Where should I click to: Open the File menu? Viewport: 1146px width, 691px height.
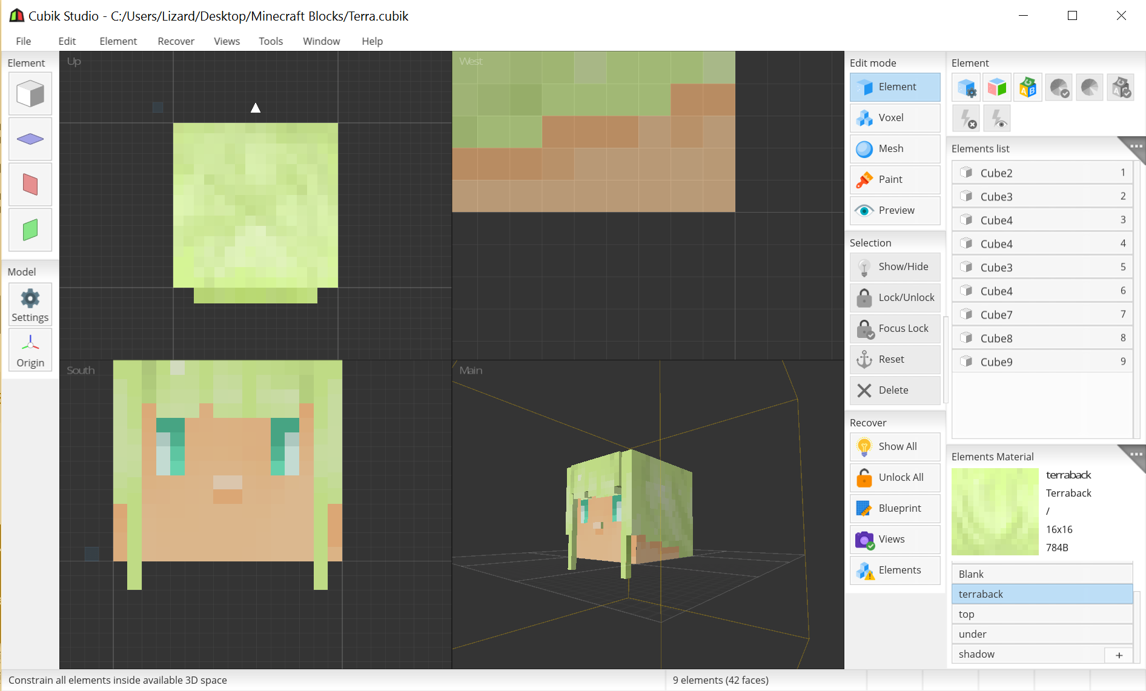click(x=24, y=41)
